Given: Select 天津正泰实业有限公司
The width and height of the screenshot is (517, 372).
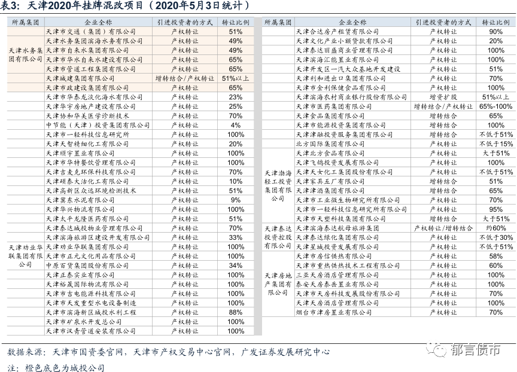Looking at the screenshot, I should point(80,275).
